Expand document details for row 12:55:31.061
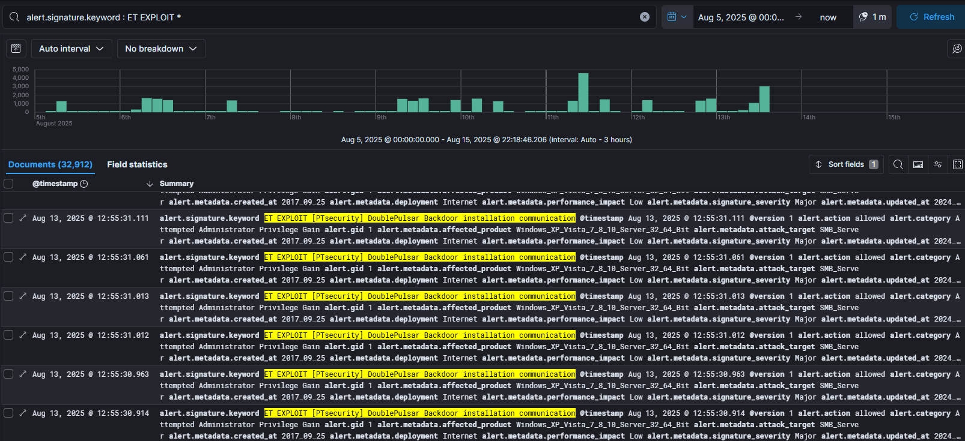Image resolution: width=965 pixels, height=441 pixels. [23, 257]
